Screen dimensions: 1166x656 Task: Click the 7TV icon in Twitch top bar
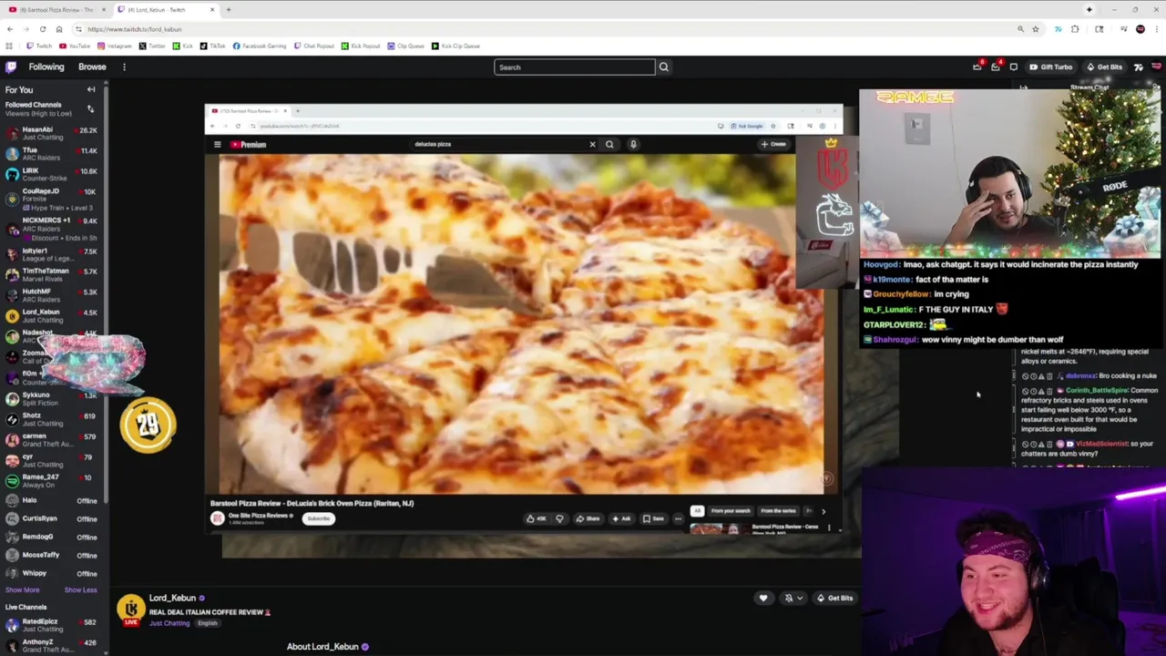tap(1138, 67)
